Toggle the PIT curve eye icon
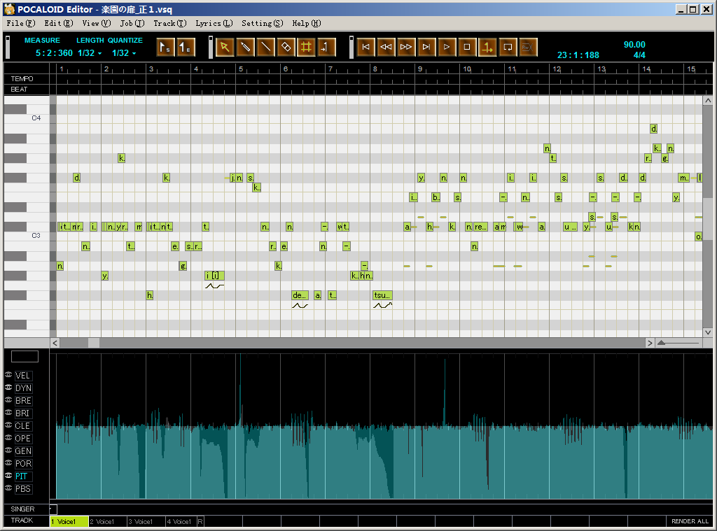This screenshot has width=717, height=531. 8,475
